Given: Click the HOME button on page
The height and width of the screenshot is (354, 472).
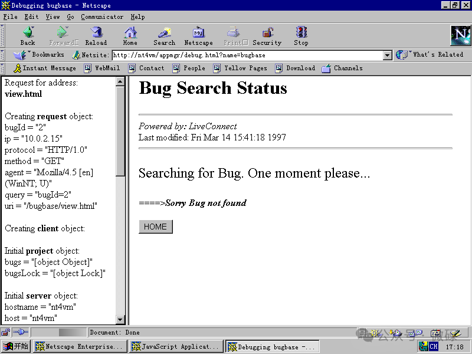Looking at the screenshot, I should click(156, 227).
